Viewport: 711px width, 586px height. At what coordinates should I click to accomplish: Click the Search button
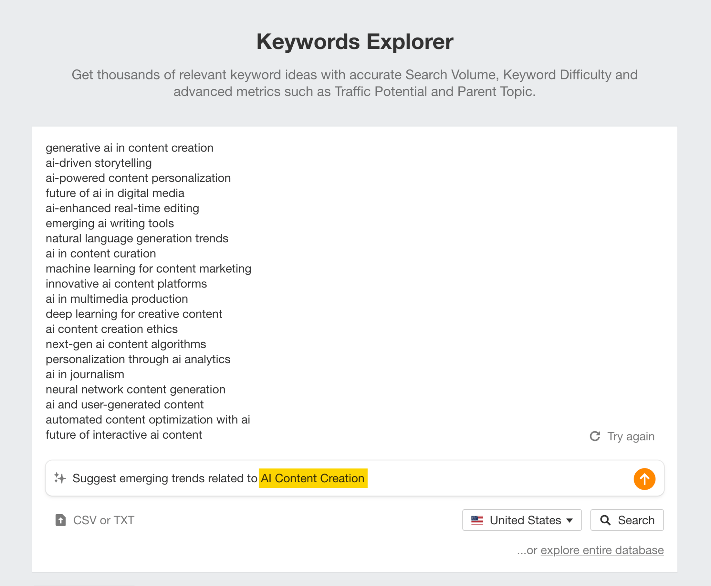click(627, 520)
